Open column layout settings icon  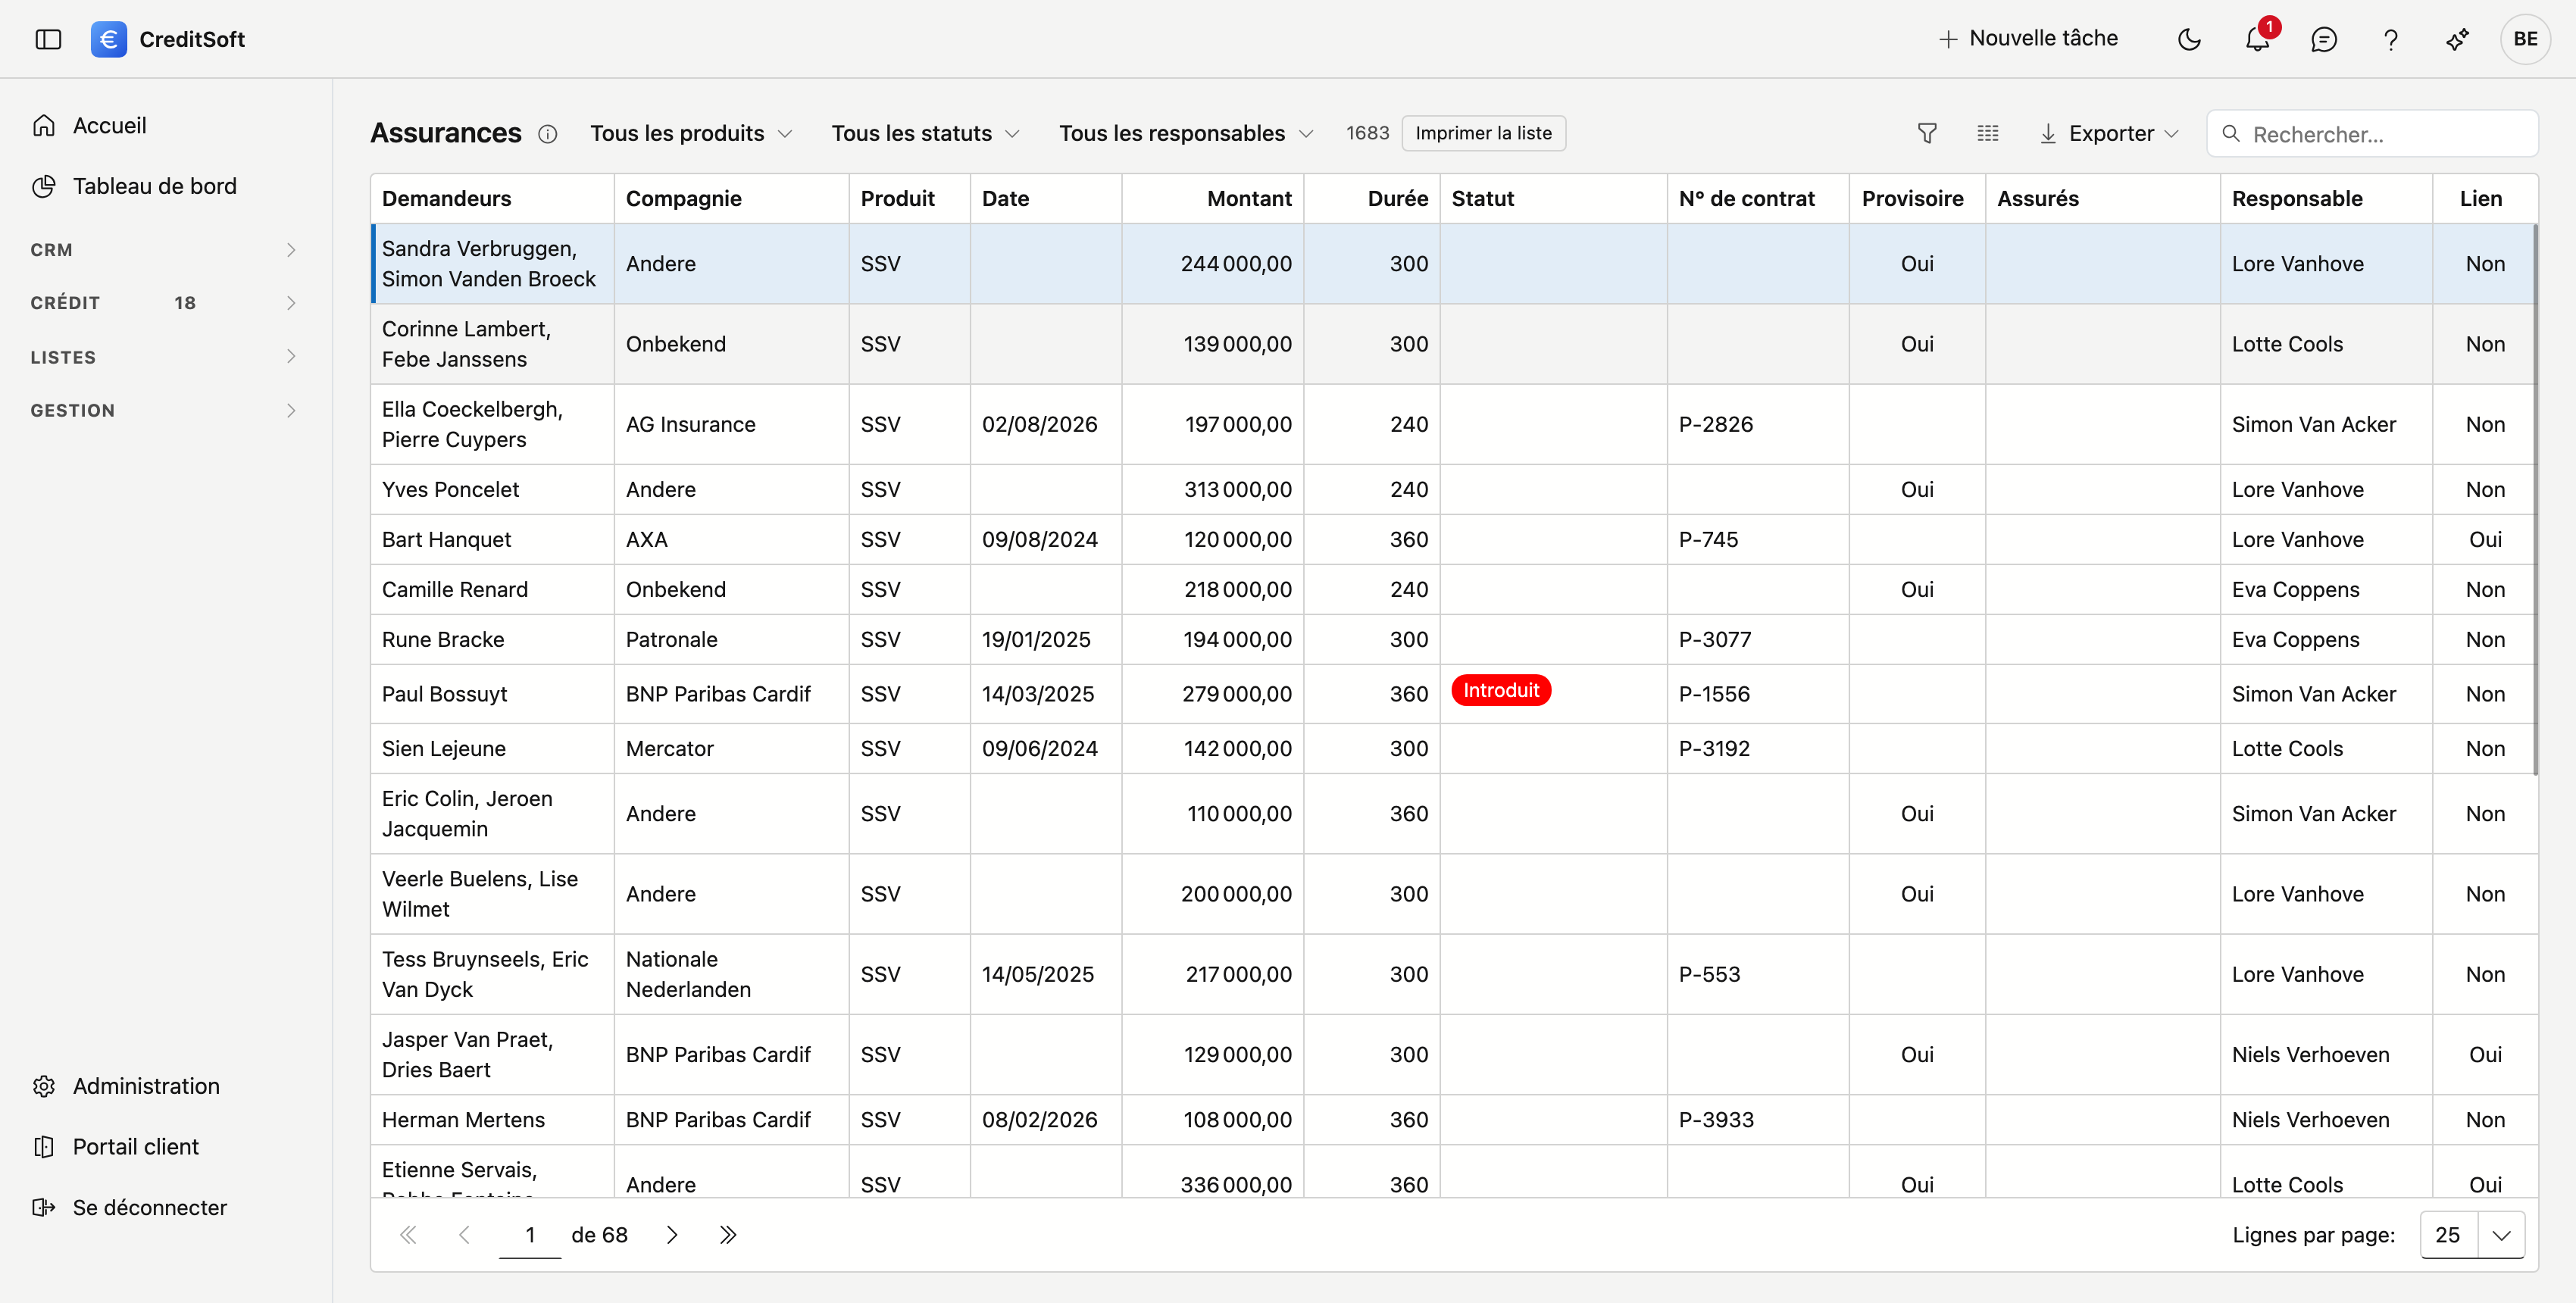coord(1987,133)
